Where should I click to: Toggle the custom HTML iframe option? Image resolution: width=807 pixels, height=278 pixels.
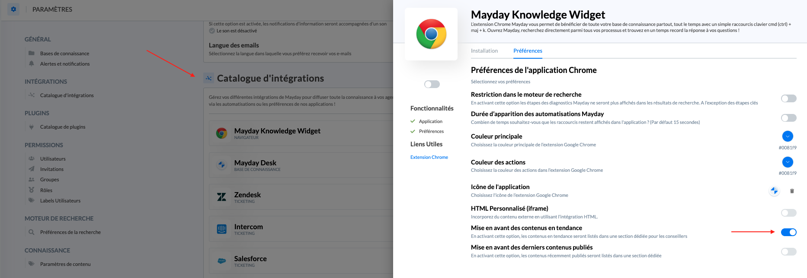[788, 213]
